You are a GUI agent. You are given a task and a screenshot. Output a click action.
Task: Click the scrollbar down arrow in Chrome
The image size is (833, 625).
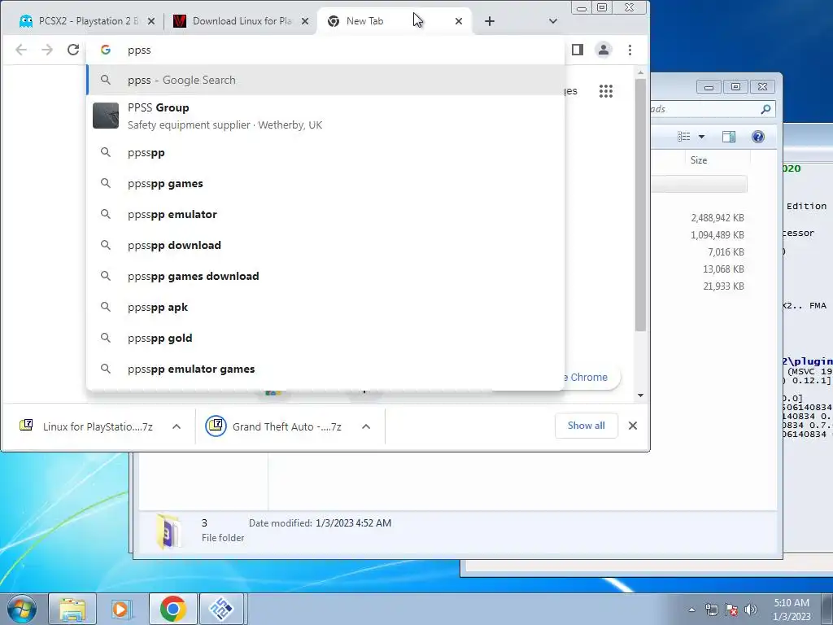point(640,396)
